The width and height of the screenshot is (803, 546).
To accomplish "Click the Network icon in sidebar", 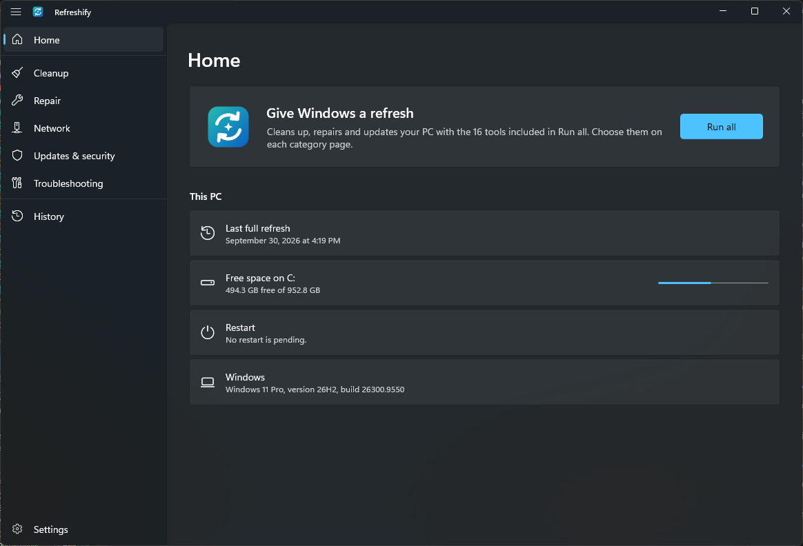I will click(17, 128).
